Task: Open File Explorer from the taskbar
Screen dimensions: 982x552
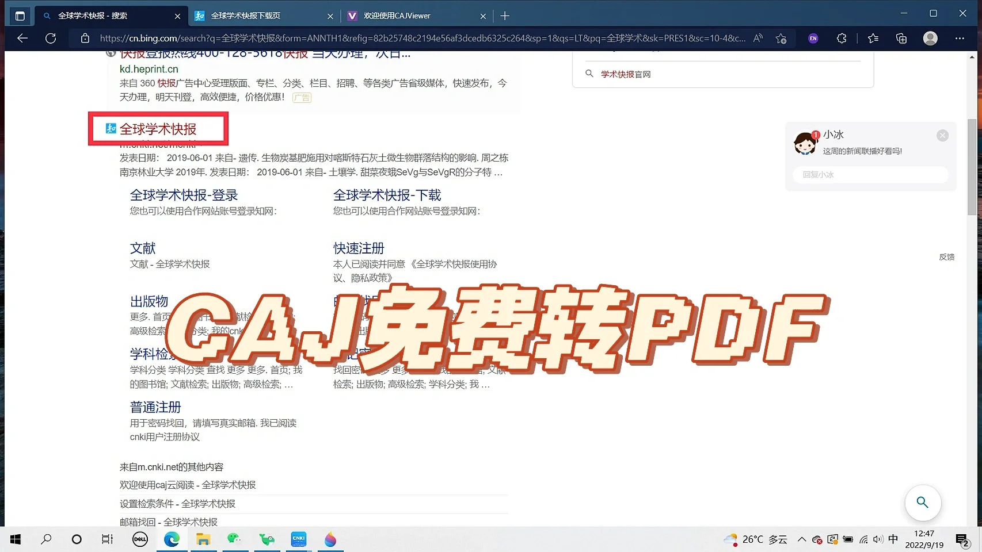Action: 203,539
